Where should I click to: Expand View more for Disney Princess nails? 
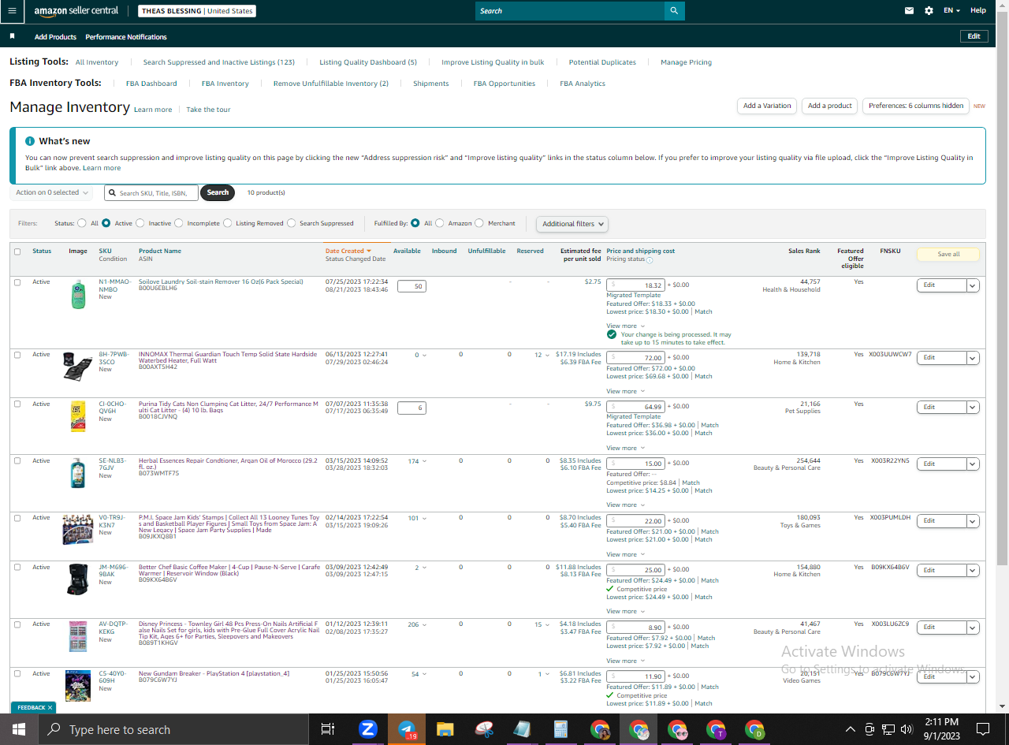pyautogui.click(x=625, y=661)
